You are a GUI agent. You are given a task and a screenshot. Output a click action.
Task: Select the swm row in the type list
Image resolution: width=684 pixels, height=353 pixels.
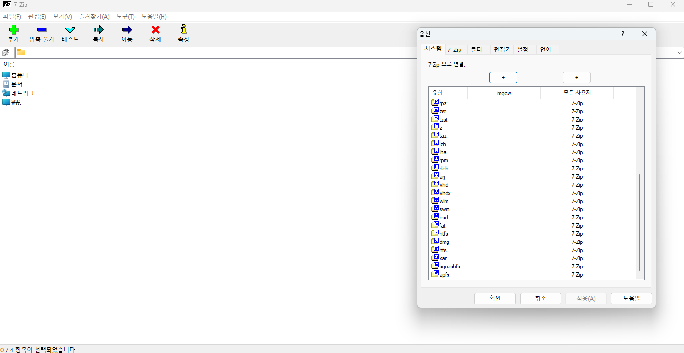click(533, 209)
